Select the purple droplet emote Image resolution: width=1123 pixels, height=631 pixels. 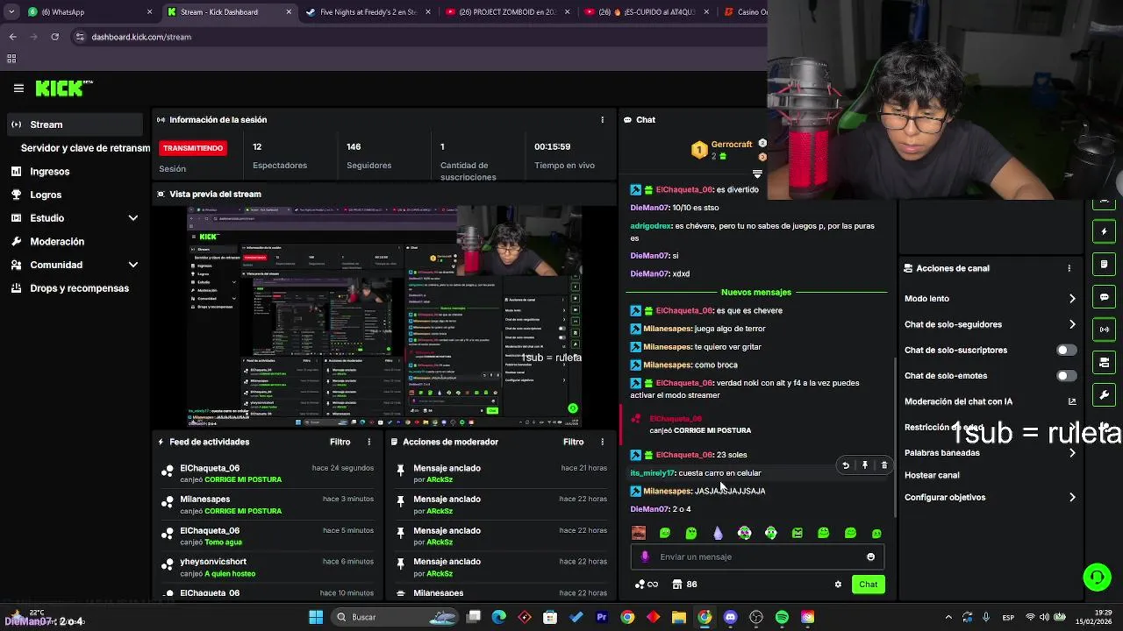tap(718, 533)
